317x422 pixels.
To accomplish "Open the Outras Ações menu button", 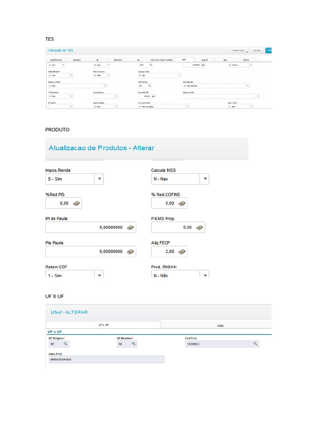I will pyautogui.click(x=240, y=50).
